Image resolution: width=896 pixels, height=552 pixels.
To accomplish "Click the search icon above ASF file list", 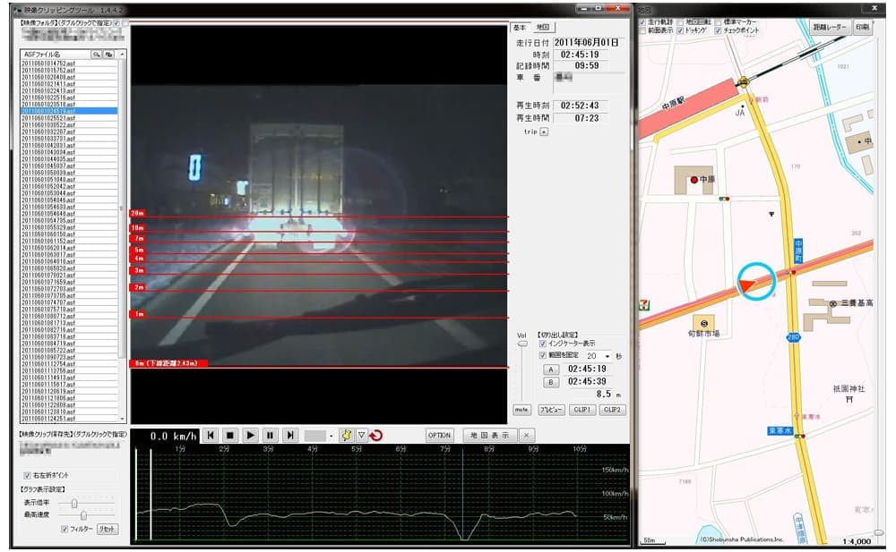I will point(96,54).
